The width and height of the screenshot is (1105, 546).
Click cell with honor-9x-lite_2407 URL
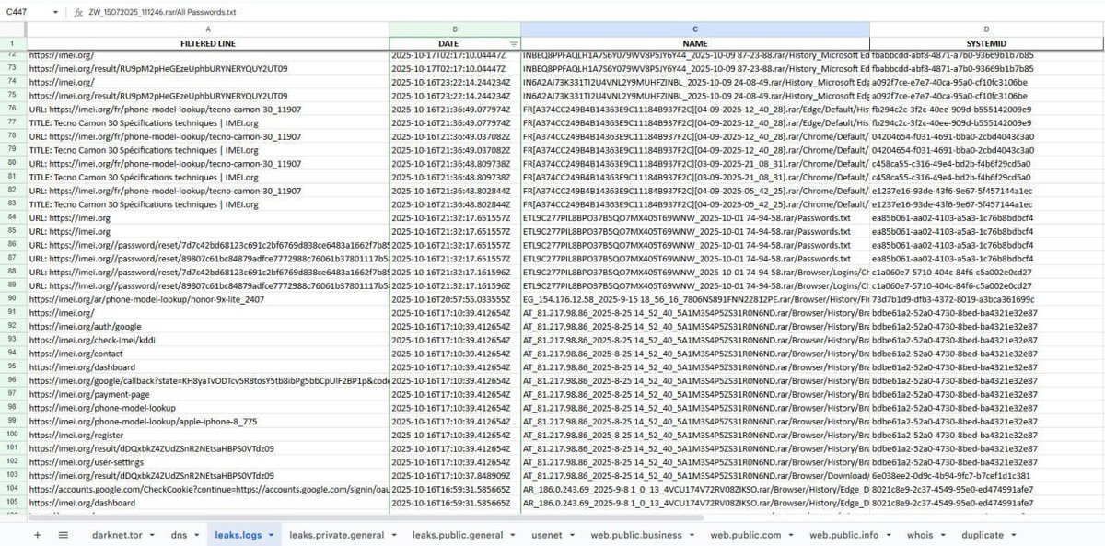pyautogui.click(x=208, y=299)
